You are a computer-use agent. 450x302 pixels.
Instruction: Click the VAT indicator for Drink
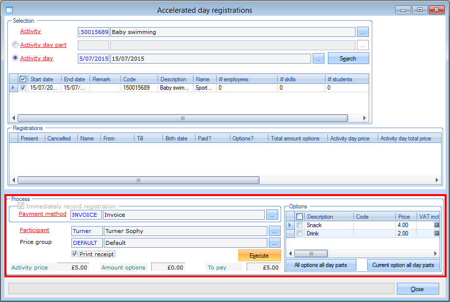coord(437,234)
